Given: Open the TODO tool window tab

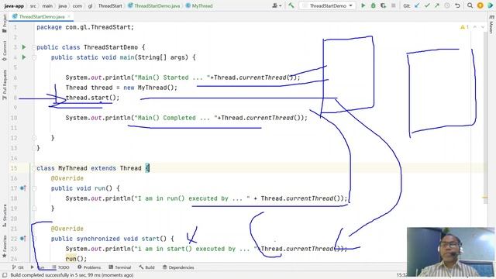Looking at the screenshot, I should [60, 267].
